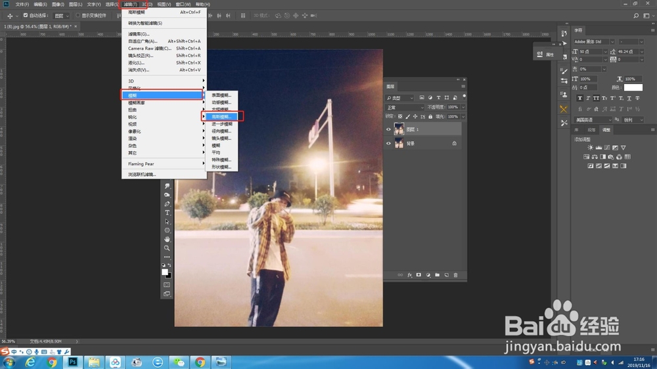Open the Properties panel icon
The width and height of the screenshot is (657, 369).
539,54
